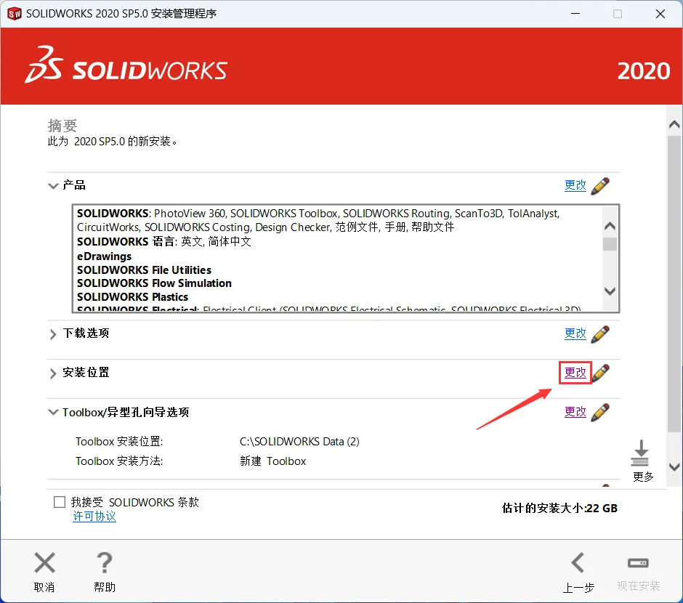Click the SOLIDWORKS logo in the red banner
The height and width of the screenshot is (603, 683).
126,65
